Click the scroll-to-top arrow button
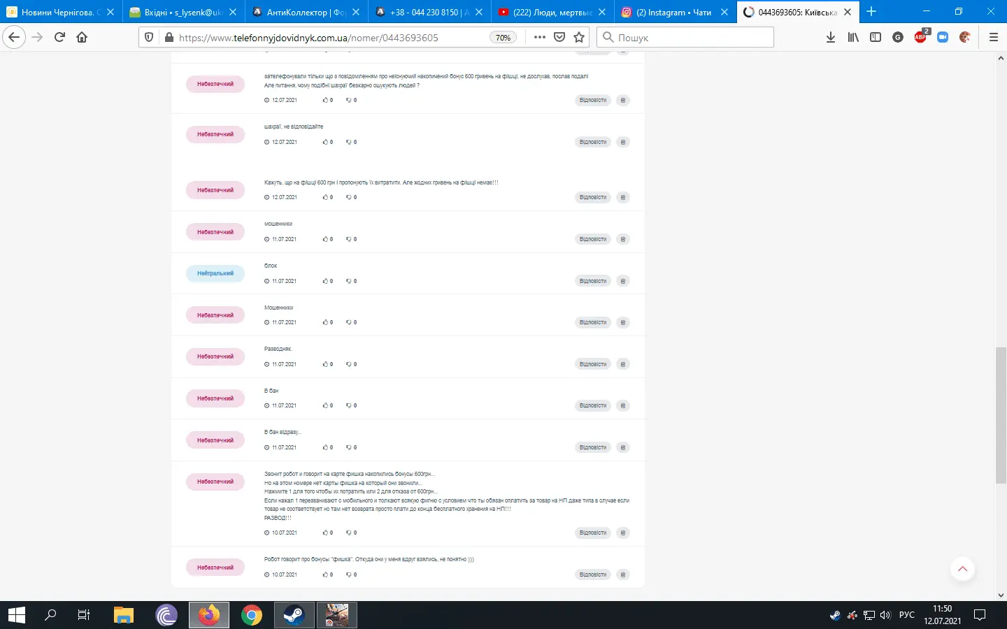Screen dimensions: 1007x629 click(x=962, y=569)
